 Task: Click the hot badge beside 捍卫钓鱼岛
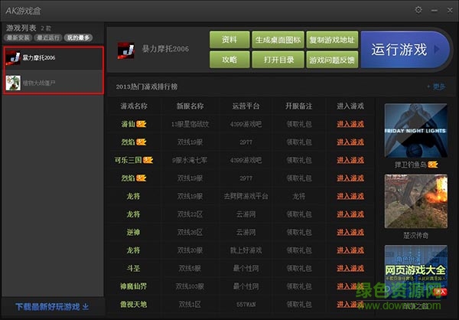click(x=433, y=165)
